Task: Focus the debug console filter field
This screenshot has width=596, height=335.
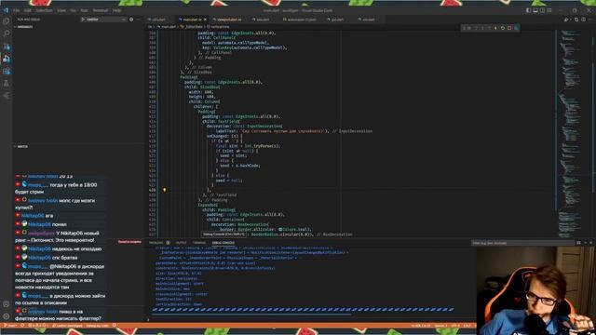Action: point(522,243)
